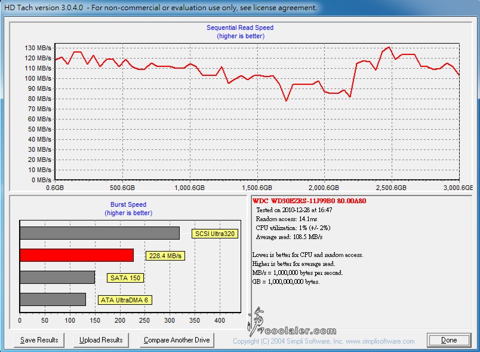The height and width of the screenshot is (352, 480).
Task: Select the gray SCSI Ultra320 bar
Action: [x=100, y=233]
